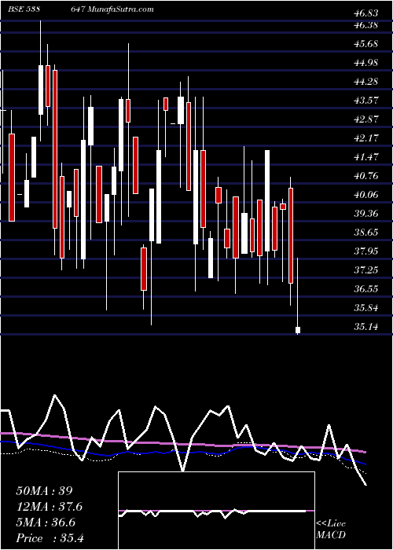This screenshot has height=550, width=393.
Task: Click the 35.84 price axis label
Action: (366, 308)
